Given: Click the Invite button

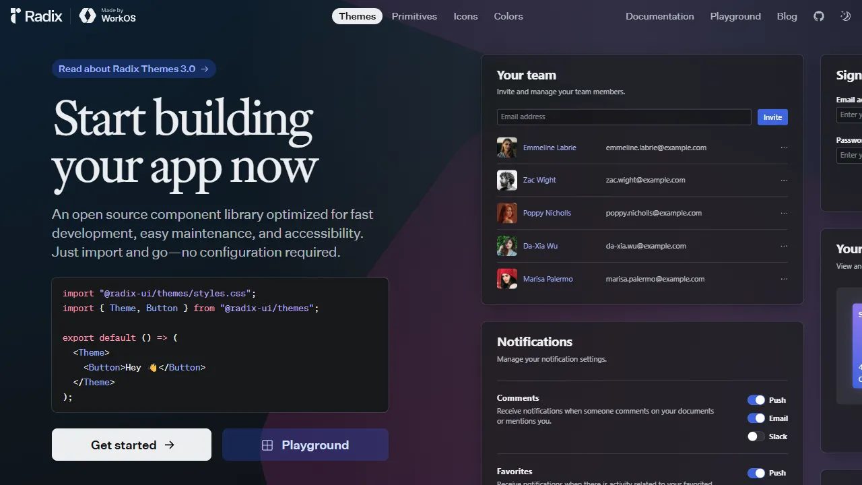Looking at the screenshot, I should click(772, 117).
